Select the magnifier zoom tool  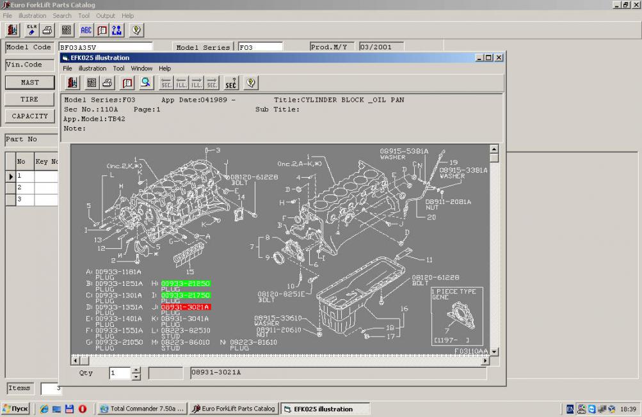point(145,83)
